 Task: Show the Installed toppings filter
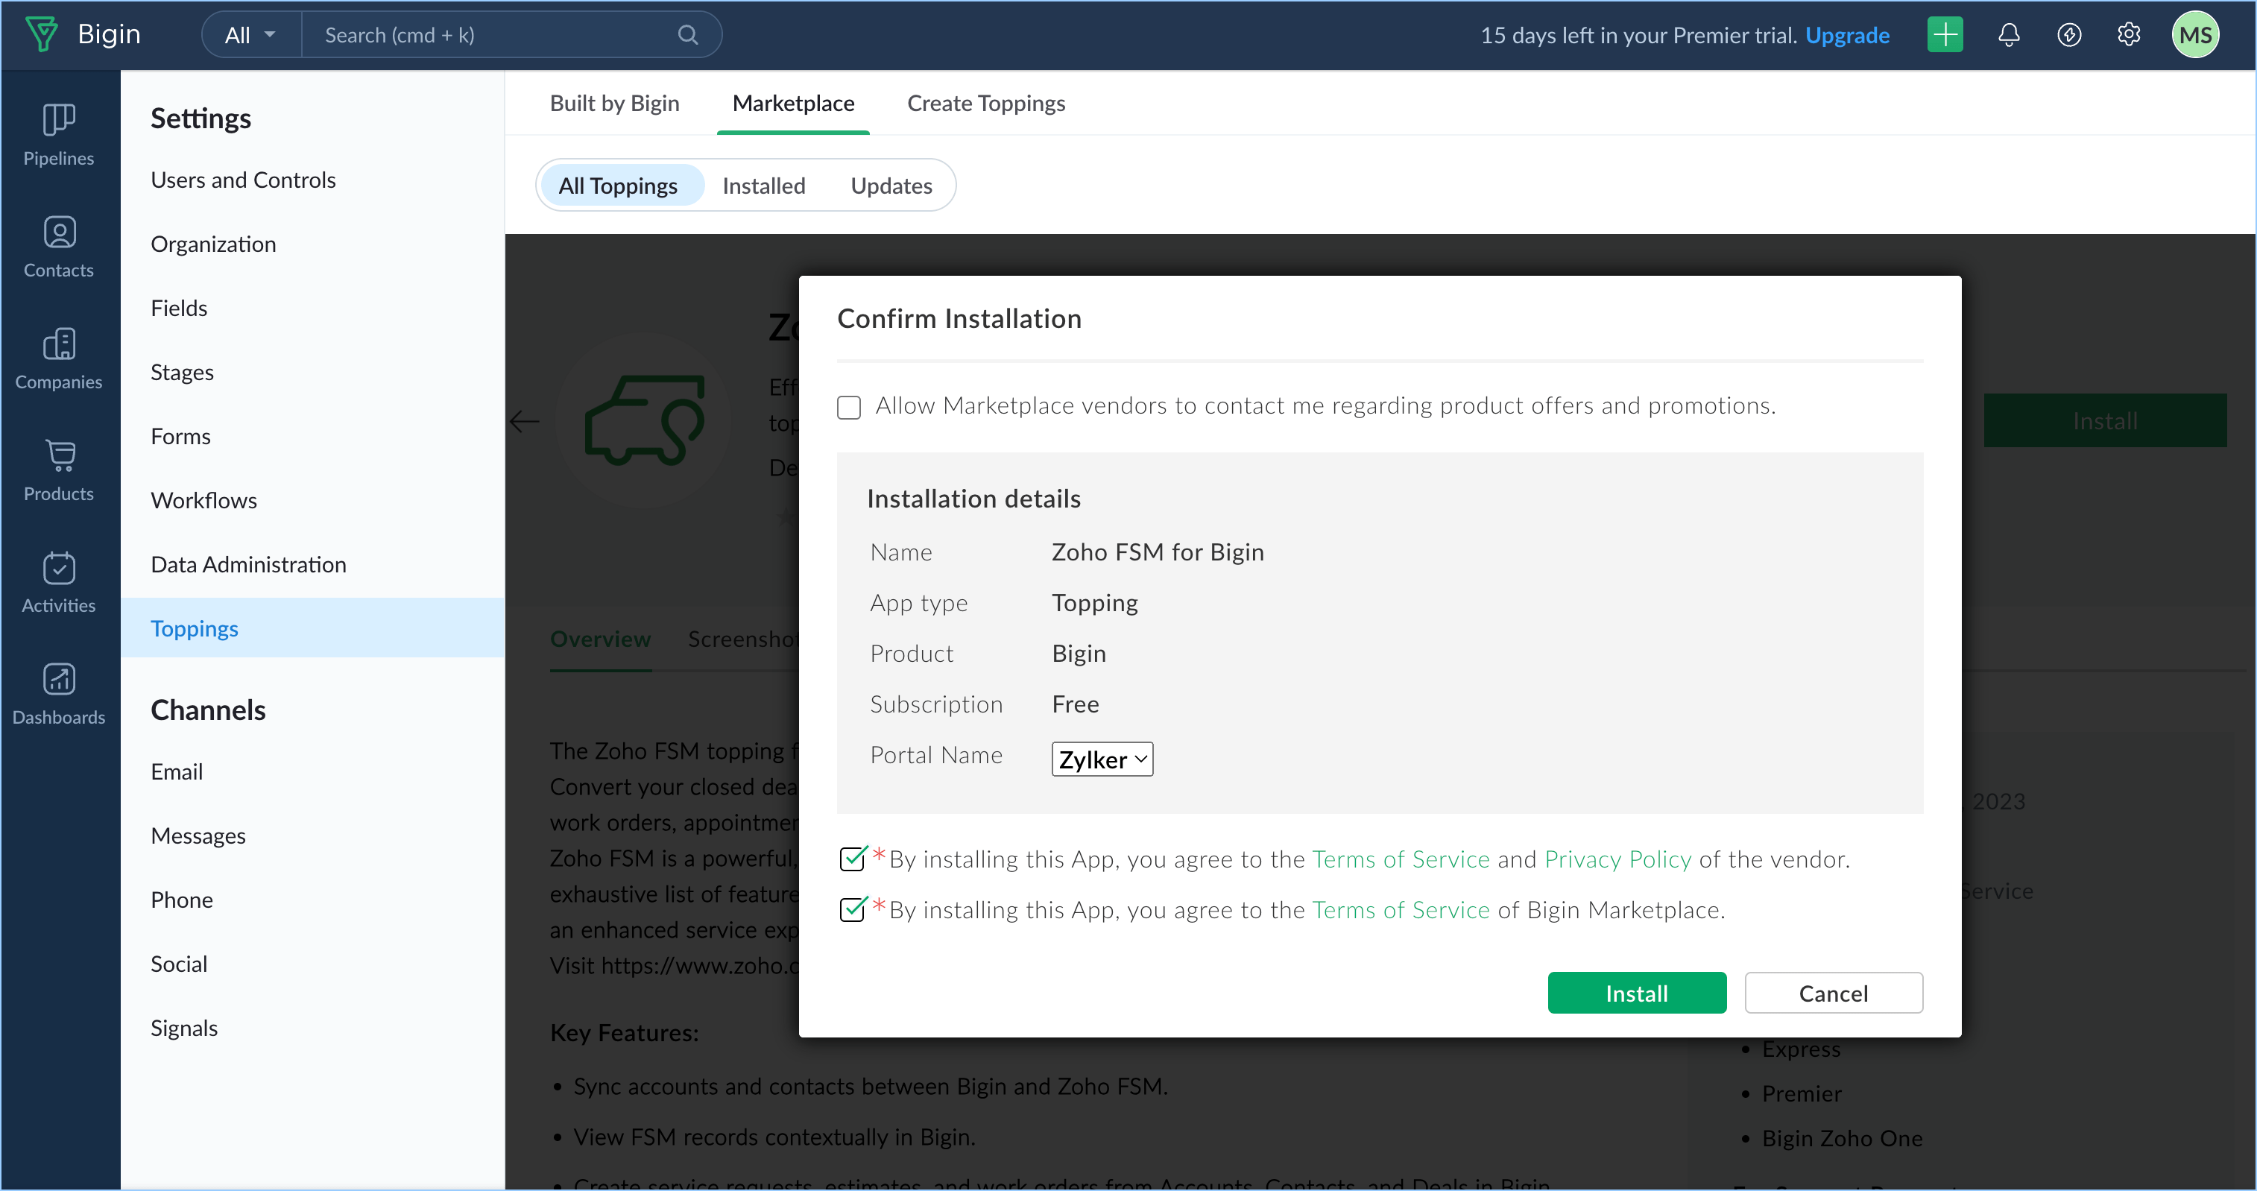click(x=764, y=186)
